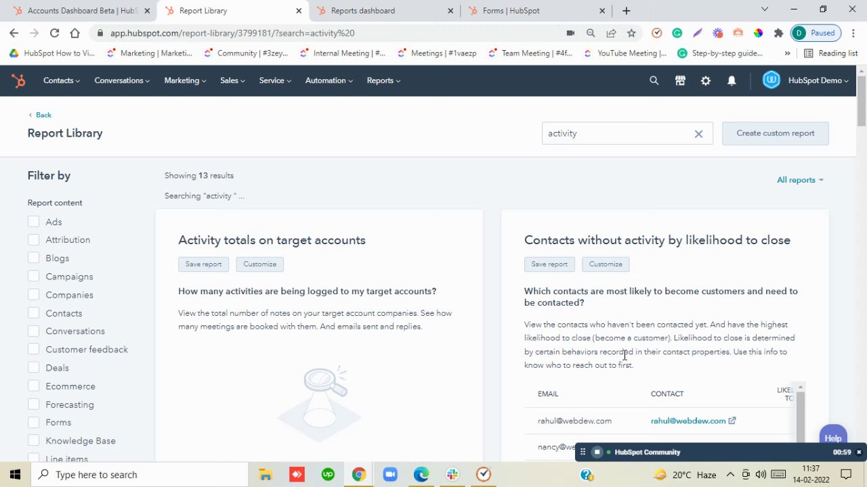Go Back from Report Library

click(x=40, y=115)
